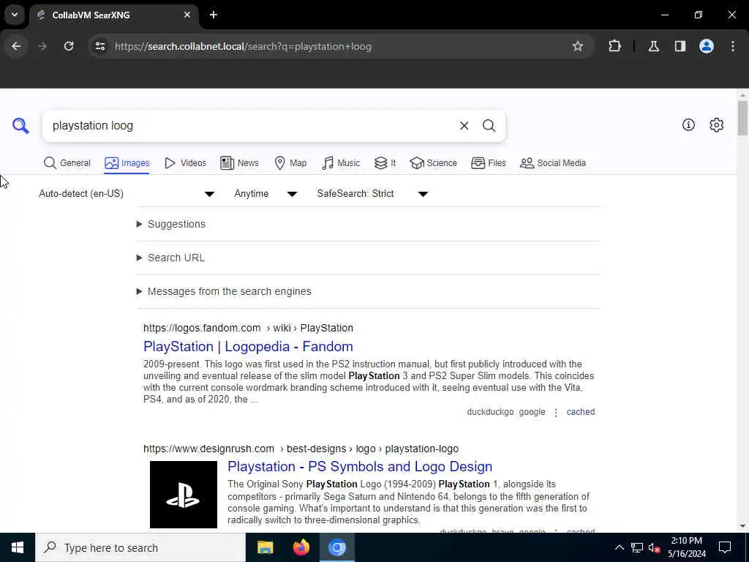Open the Chrome profile avatar
Image resolution: width=749 pixels, height=562 pixels.
(x=706, y=46)
